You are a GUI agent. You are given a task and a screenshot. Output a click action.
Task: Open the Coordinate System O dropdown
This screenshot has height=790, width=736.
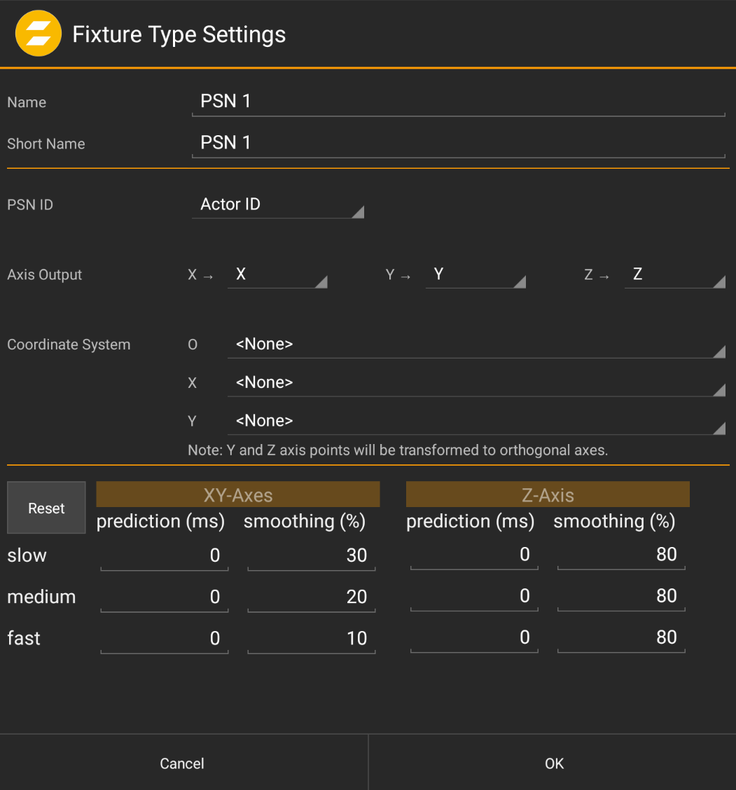[x=476, y=344]
